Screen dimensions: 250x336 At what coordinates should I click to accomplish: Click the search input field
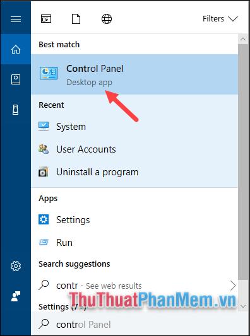(x=140, y=325)
